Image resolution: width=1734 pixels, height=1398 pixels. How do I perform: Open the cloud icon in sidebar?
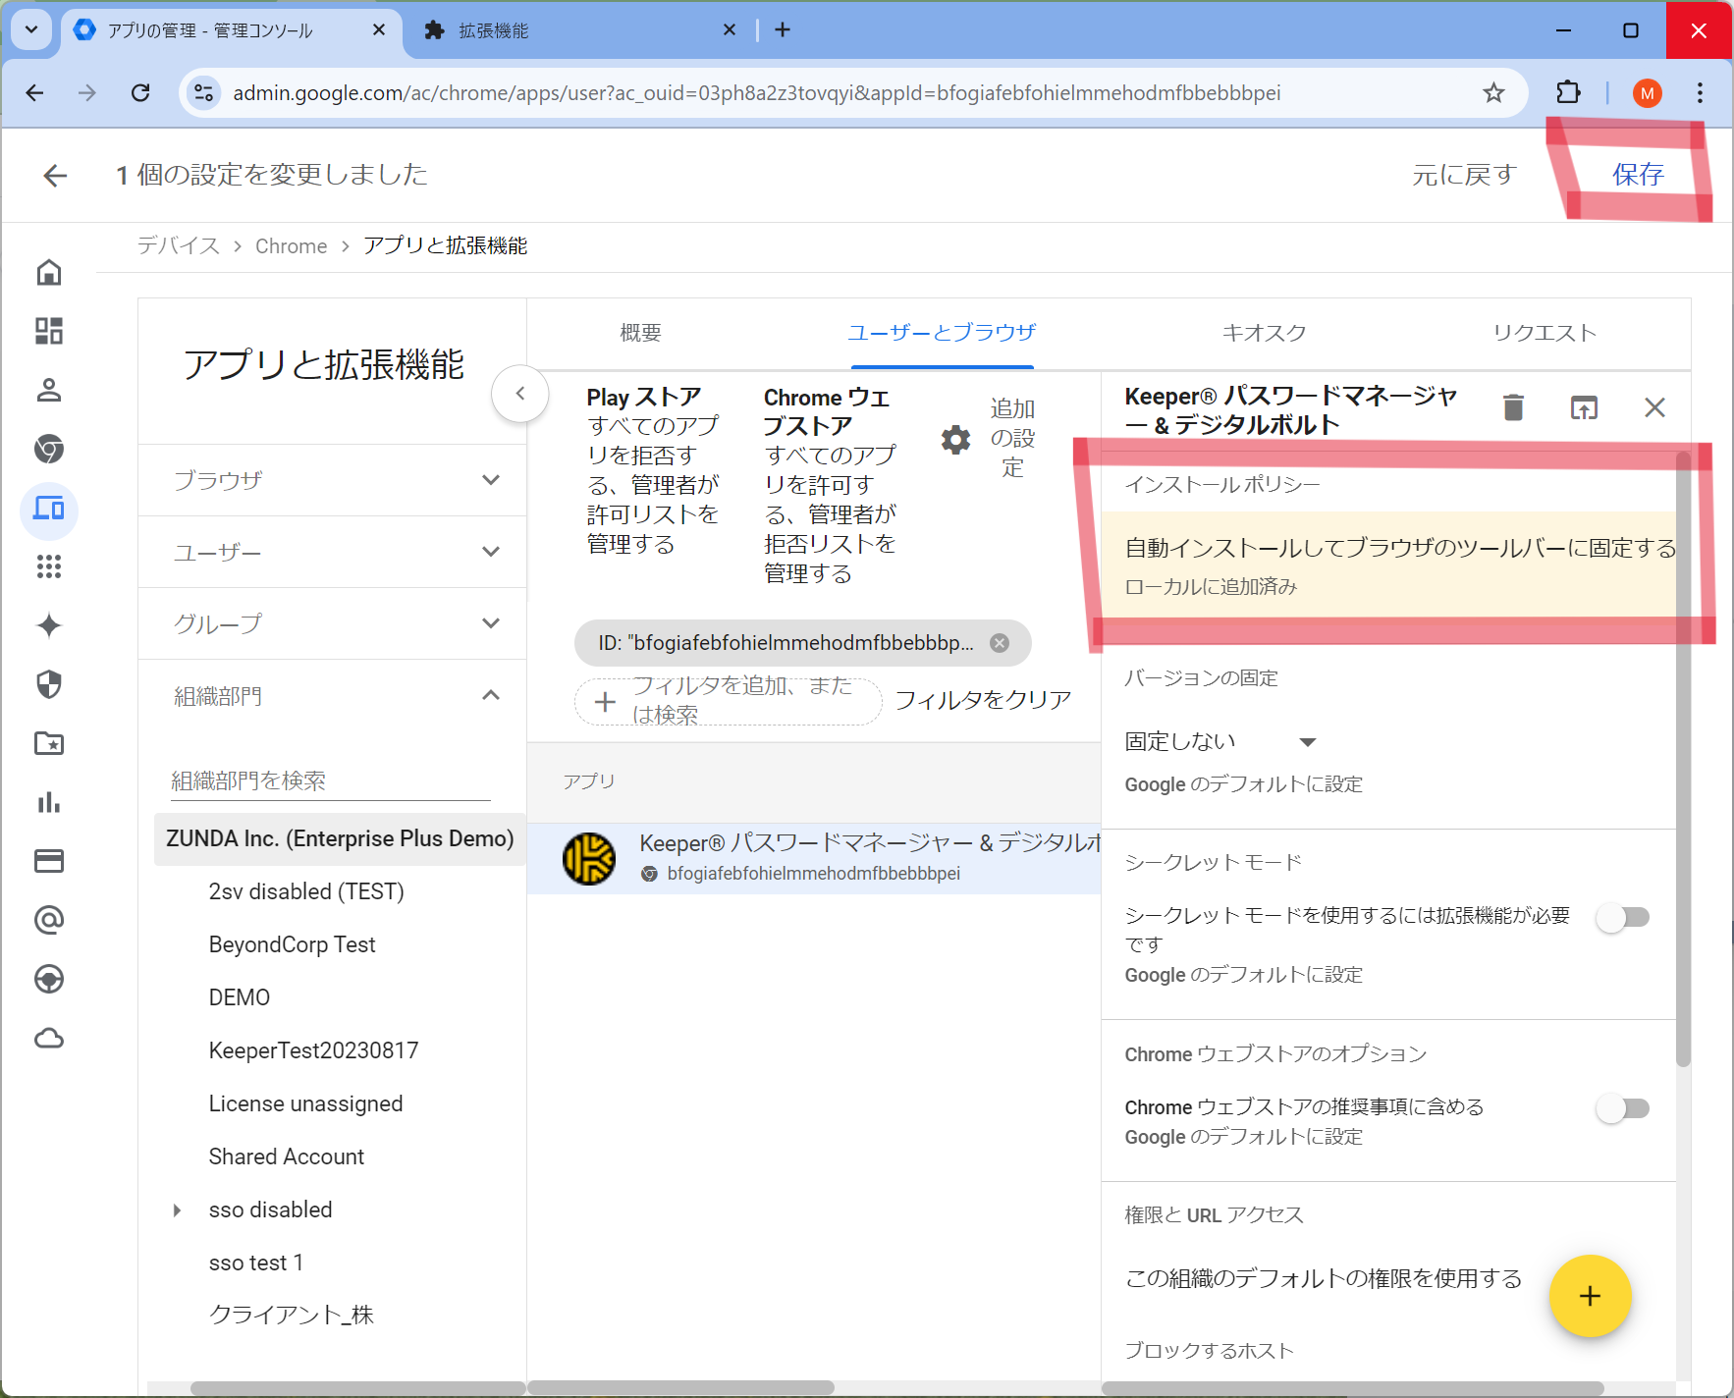49,1038
